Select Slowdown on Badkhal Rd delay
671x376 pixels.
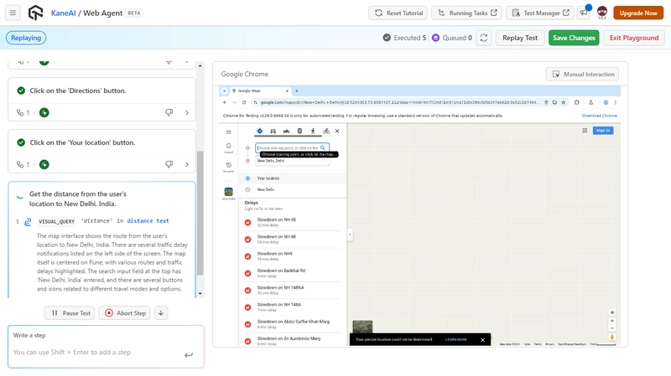[294, 273]
